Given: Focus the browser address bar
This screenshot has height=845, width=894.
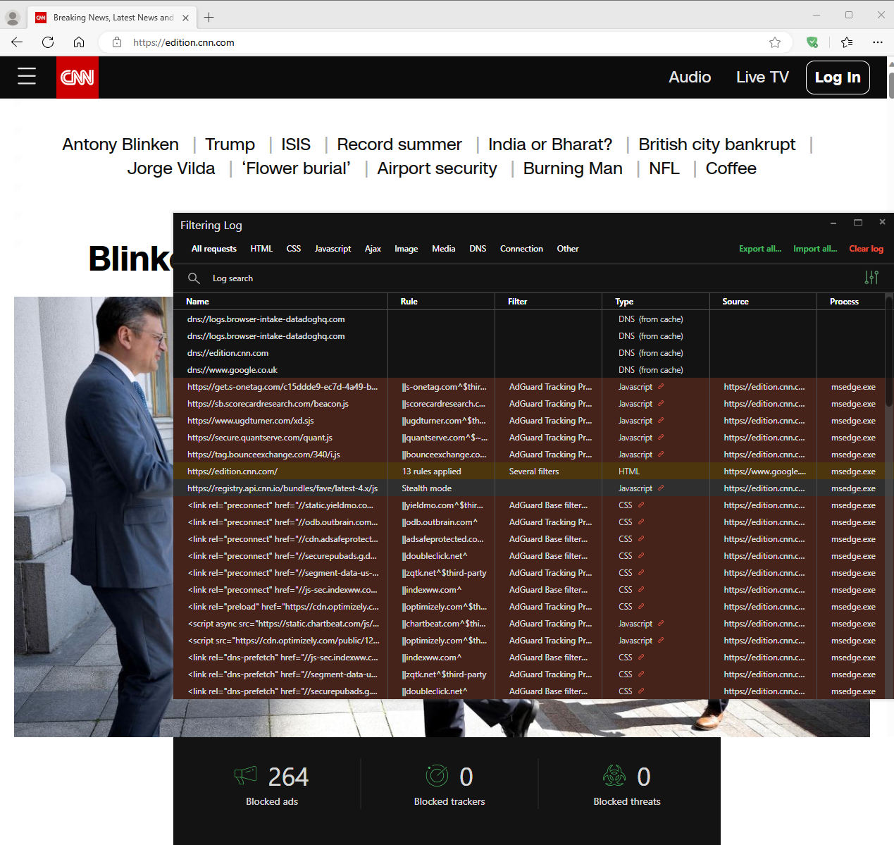Looking at the screenshot, I should pyautogui.click(x=444, y=42).
